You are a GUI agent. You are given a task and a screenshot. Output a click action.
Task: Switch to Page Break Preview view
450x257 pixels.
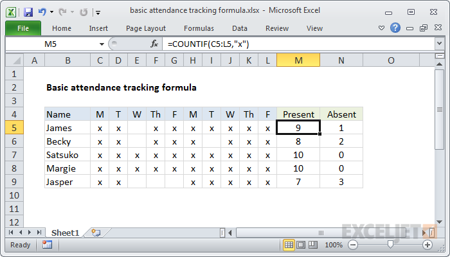click(x=313, y=245)
